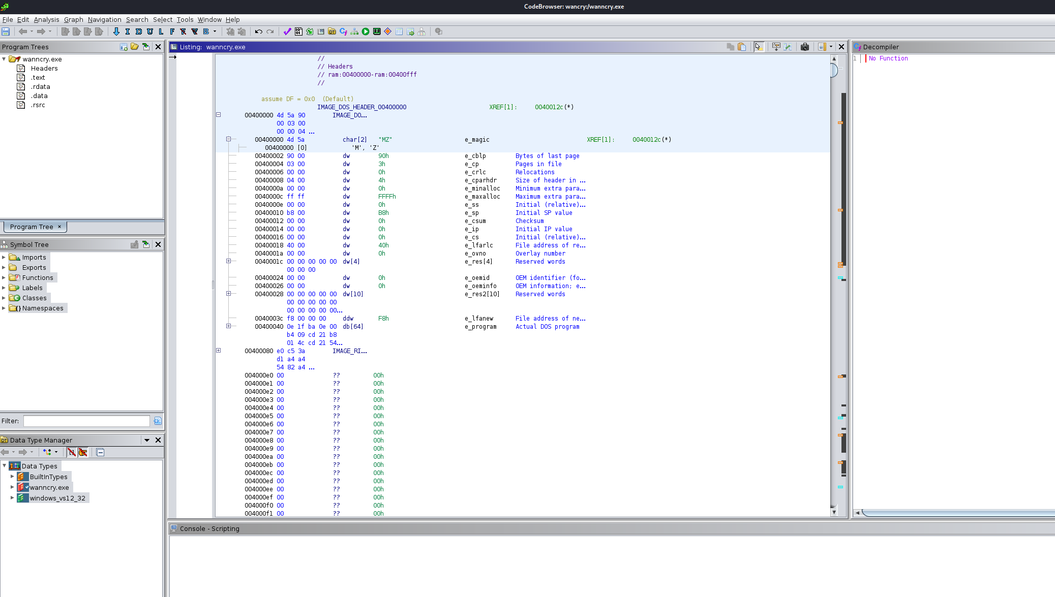Collapse the wanncry.exe root in Program Trees
1055x597 pixels.
[4, 59]
